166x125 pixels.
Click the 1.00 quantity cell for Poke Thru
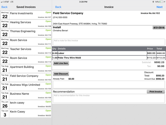[55, 58]
